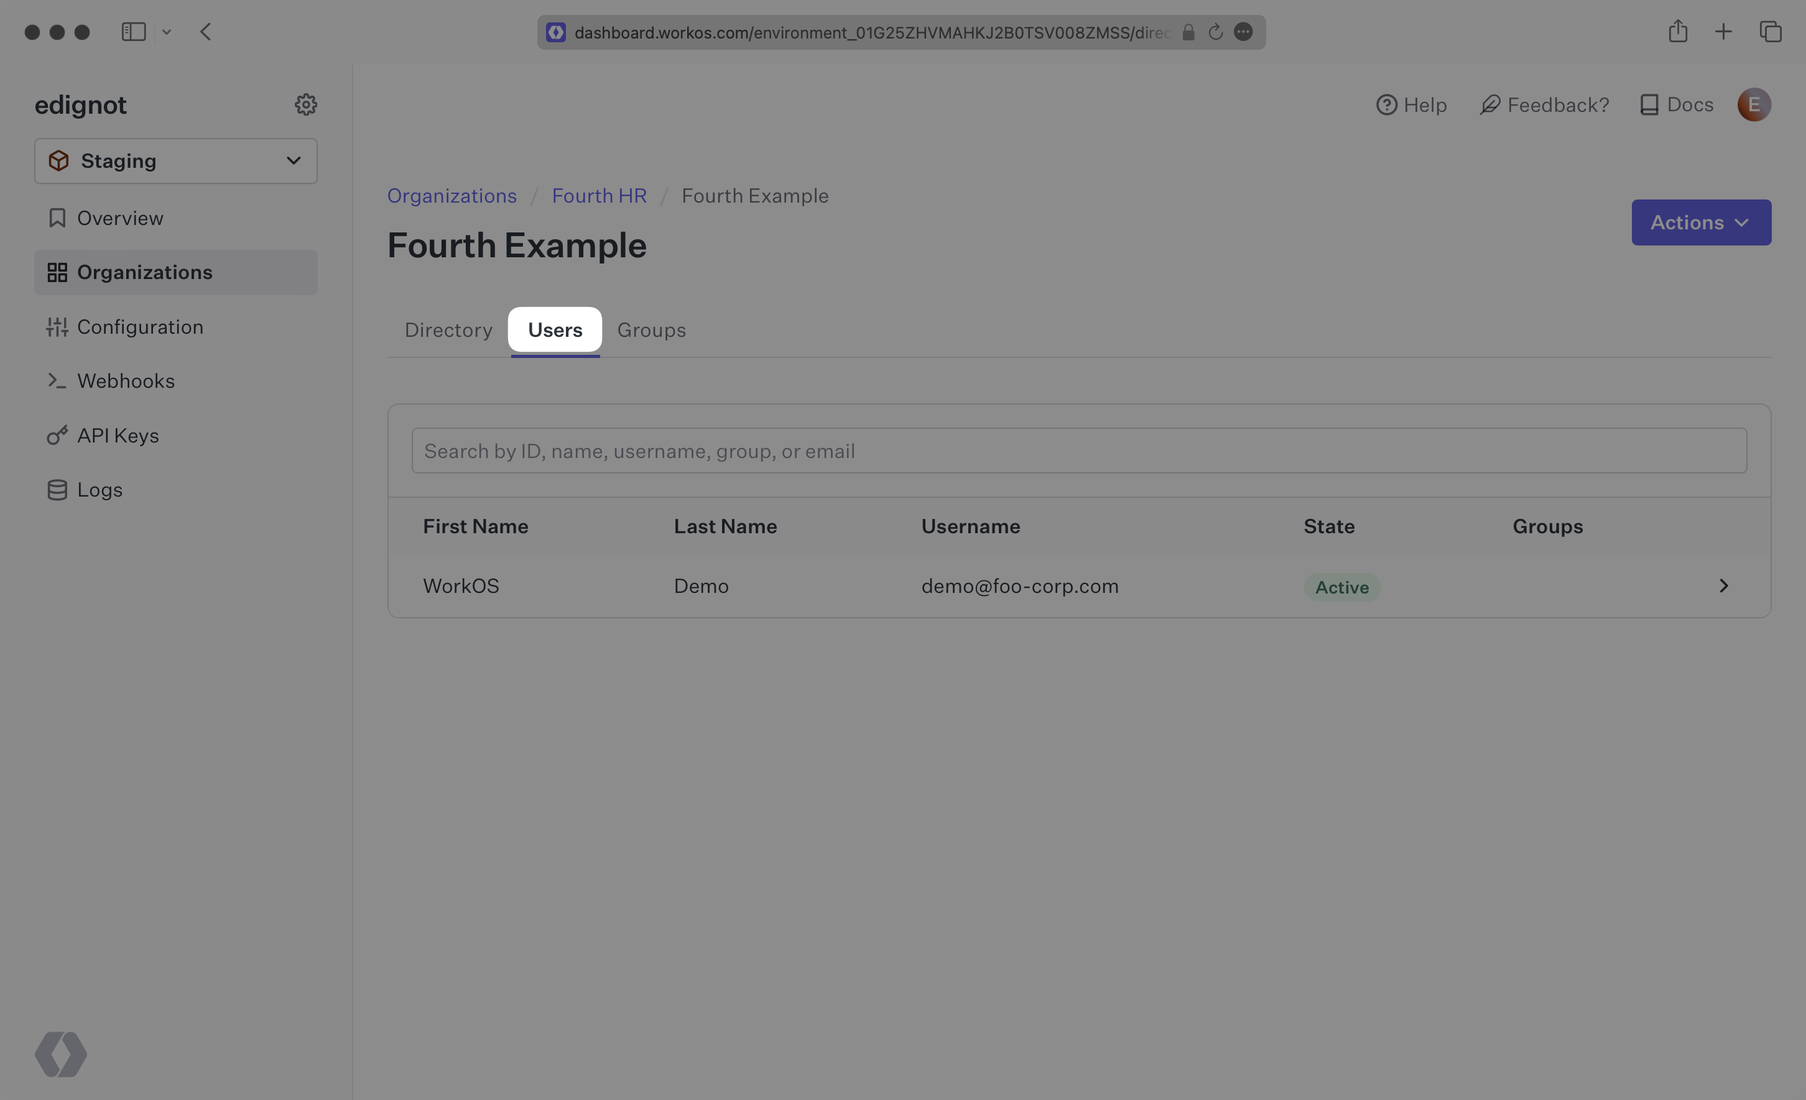Viewport: 1806px width, 1100px height.
Task: Open the Fourth HR breadcrumb link
Action: [x=598, y=196]
